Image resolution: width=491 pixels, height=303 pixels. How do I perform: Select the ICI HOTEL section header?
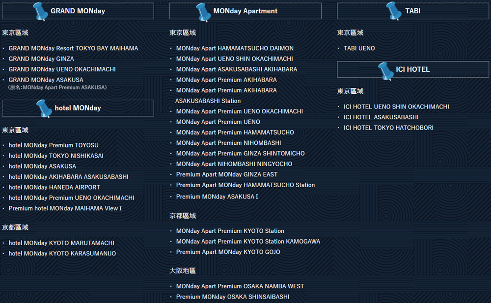[413, 69]
